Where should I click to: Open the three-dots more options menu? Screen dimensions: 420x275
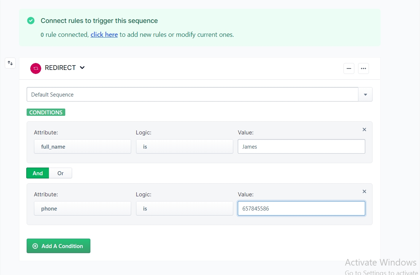tap(363, 68)
